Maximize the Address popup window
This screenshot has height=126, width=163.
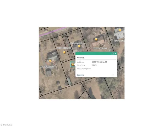(113, 54)
